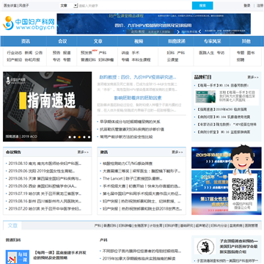Filter articles by 计划生育 category
The image size is (264, 264).
click(x=155, y=226)
